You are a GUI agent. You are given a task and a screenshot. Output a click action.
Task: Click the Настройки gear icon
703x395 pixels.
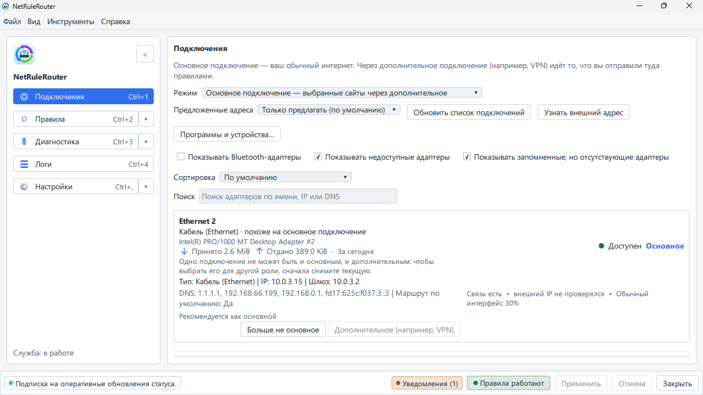click(x=24, y=187)
